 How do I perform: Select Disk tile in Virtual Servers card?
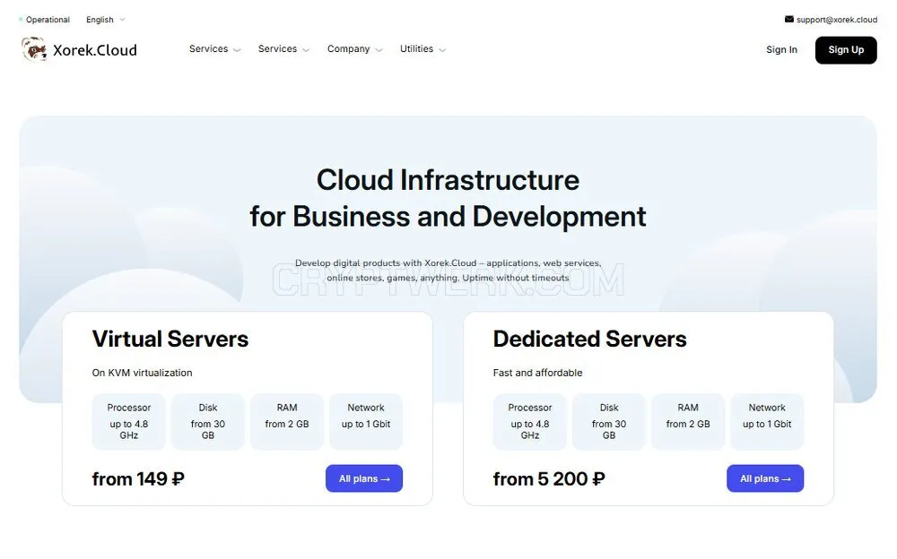tap(208, 421)
